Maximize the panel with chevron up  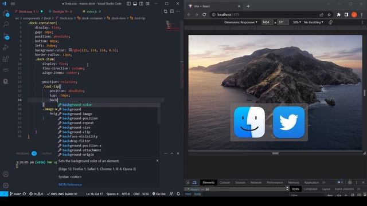coord(172,153)
